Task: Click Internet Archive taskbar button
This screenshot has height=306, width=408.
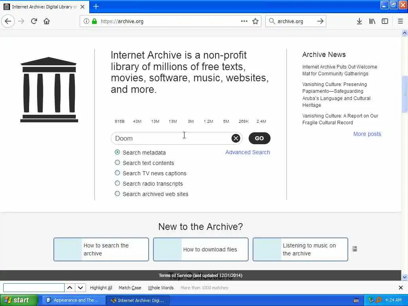Action: pos(138,300)
